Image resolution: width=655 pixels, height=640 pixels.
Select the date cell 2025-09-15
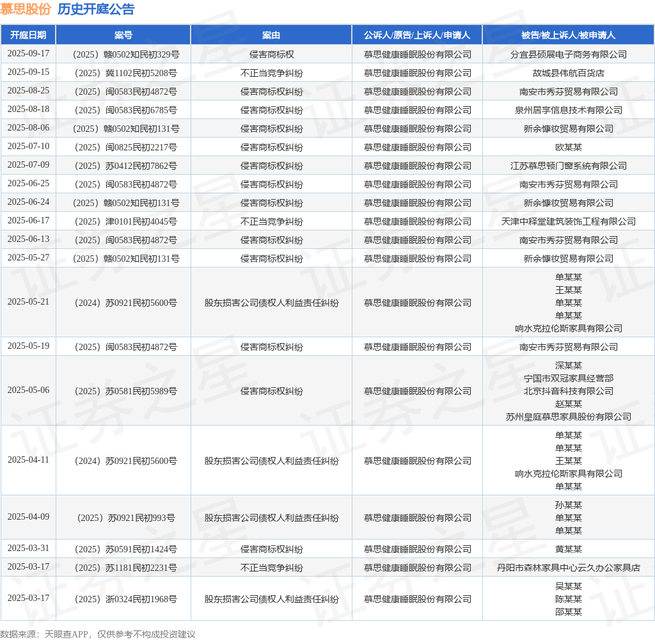pos(28,72)
